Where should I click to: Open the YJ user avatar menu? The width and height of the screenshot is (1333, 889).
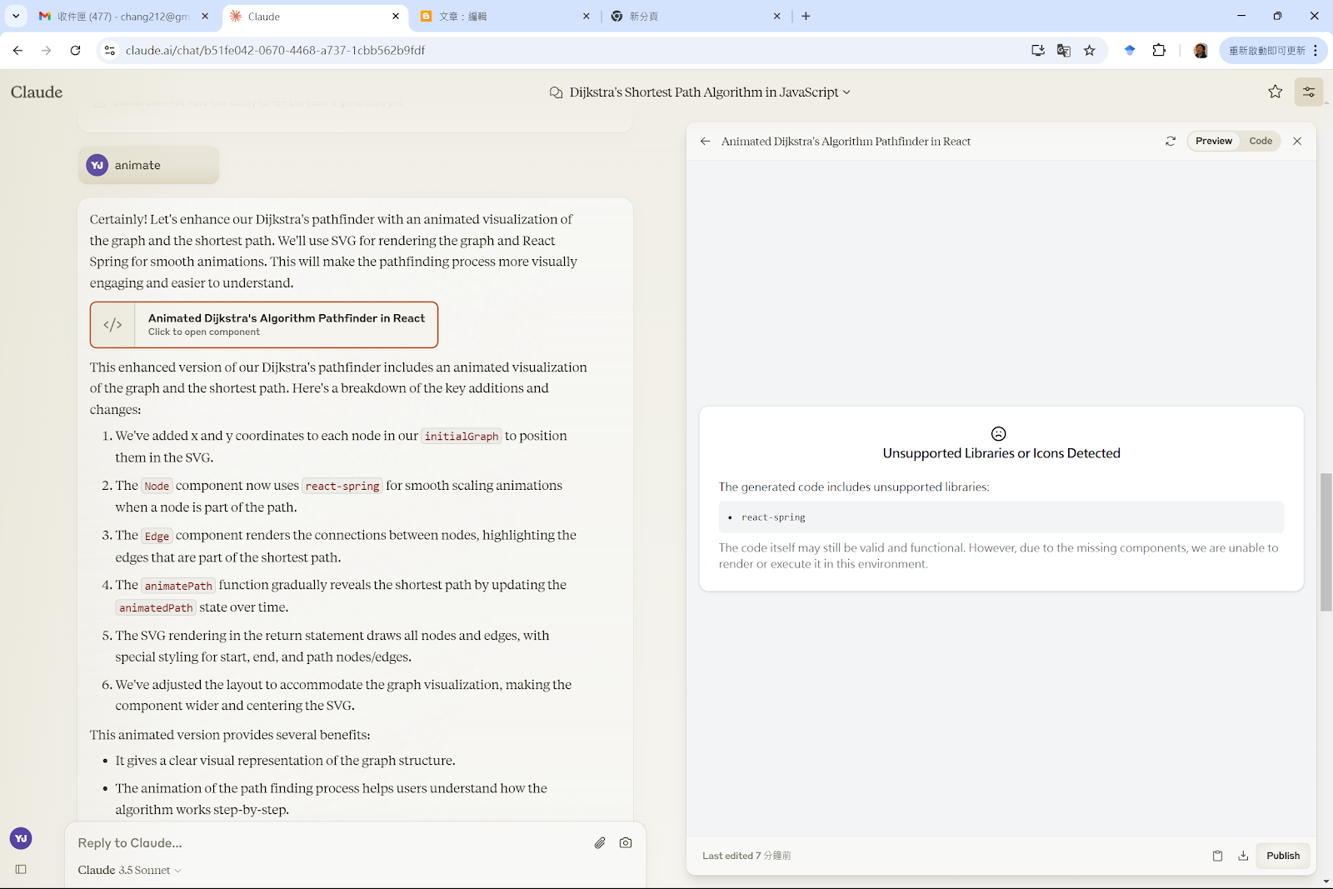point(21,838)
